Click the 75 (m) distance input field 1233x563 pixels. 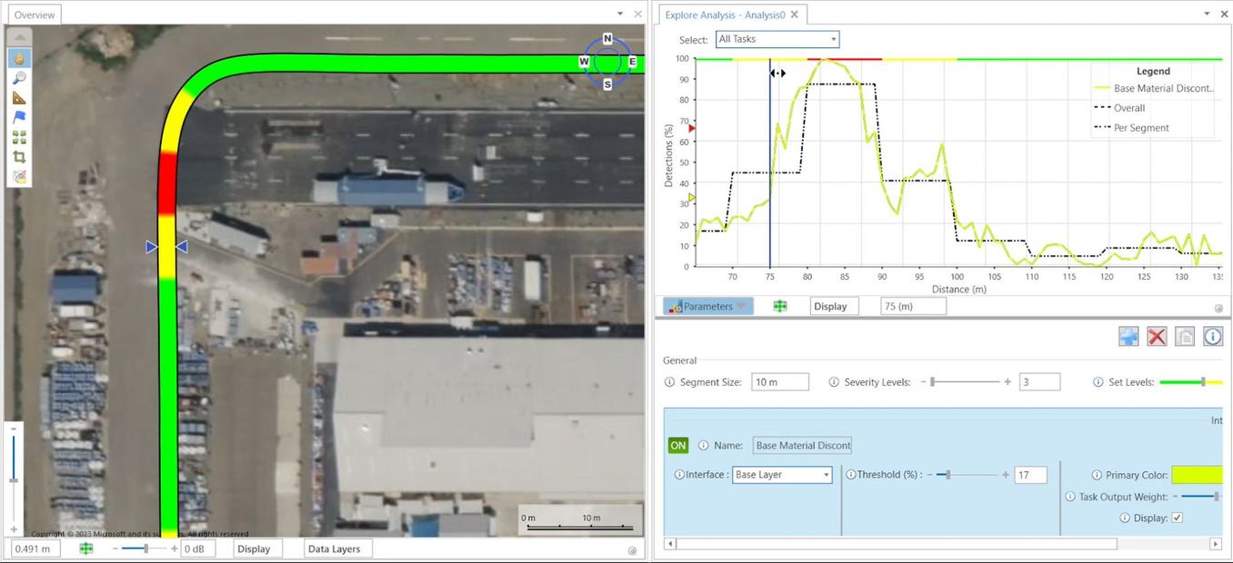tap(912, 306)
